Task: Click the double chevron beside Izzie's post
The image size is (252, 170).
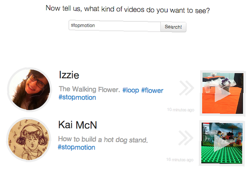Action: [186, 88]
